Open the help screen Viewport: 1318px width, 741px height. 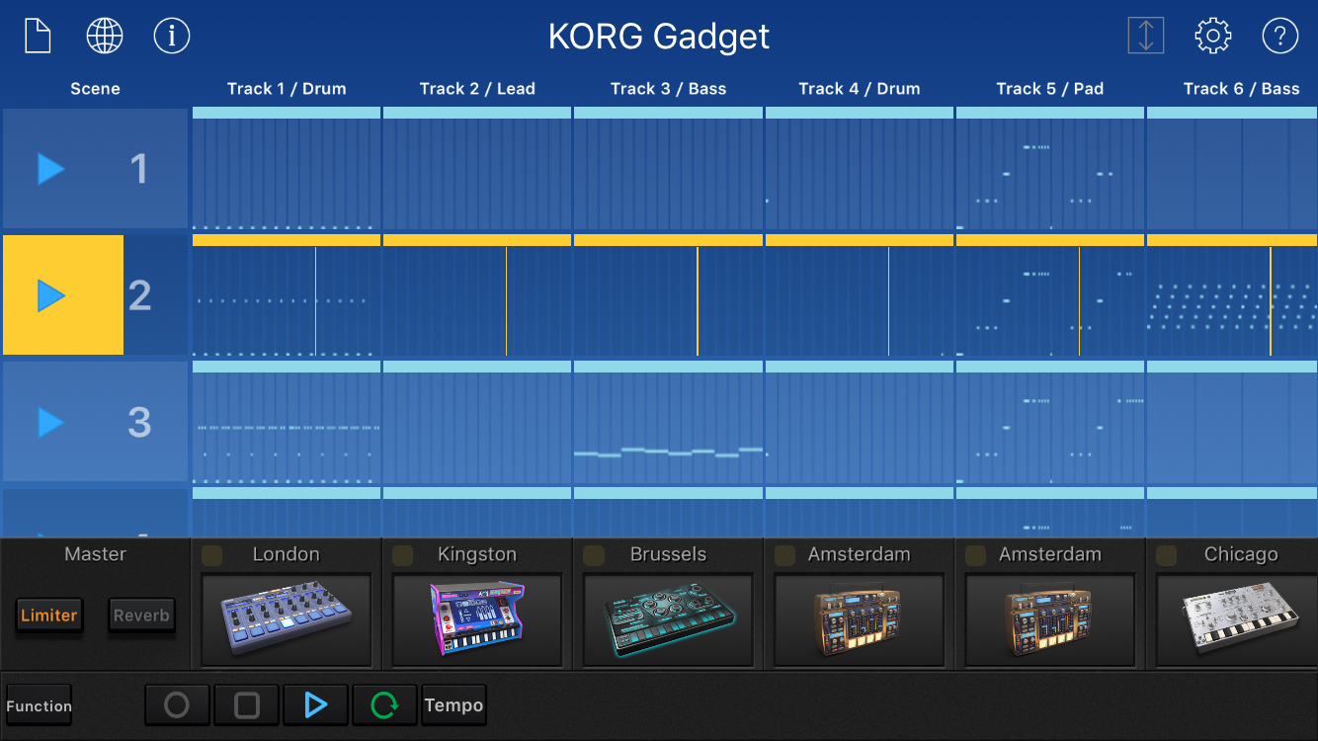(1279, 36)
